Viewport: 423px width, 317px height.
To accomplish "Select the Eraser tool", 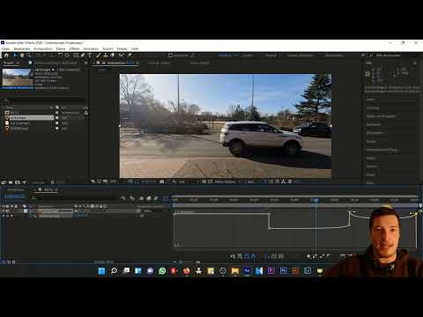I will pos(113,55).
